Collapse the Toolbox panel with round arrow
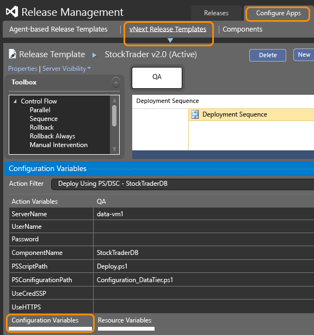The height and width of the screenshot is (335, 314). (x=116, y=82)
